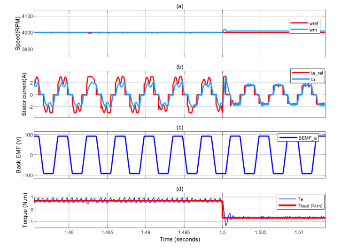
Task: Click the Torque (N.m) y-axis label
Action: [x=18, y=209]
